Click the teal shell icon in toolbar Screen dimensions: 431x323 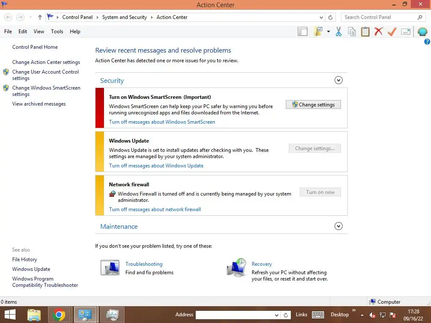click(x=423, y=32)
